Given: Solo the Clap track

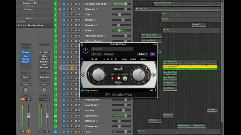Looking at the screenshot, I should [x=72, y=14].
